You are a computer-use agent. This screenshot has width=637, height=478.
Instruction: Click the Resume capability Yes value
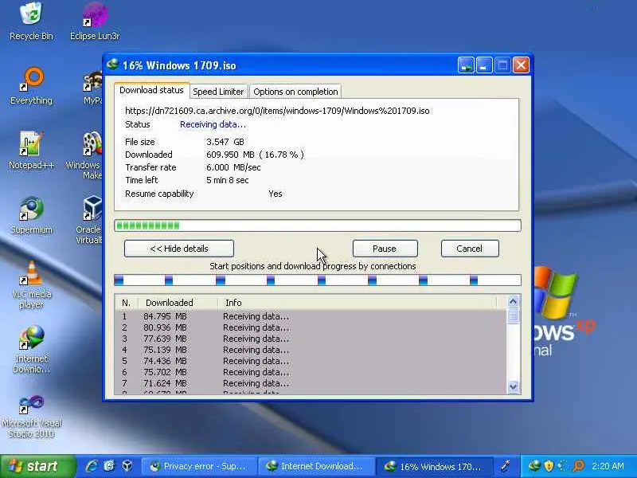pos(275,194)
